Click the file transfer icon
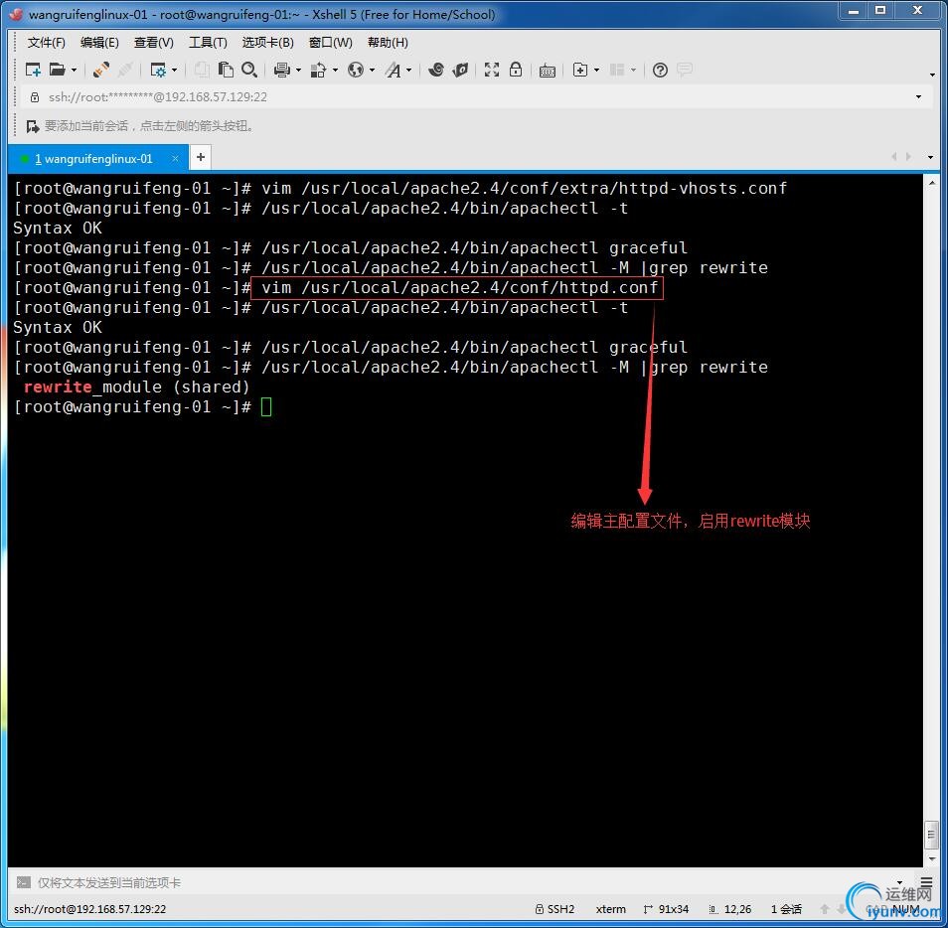The width and height of the screenshot is (948, 928). [x=318, y=71]
